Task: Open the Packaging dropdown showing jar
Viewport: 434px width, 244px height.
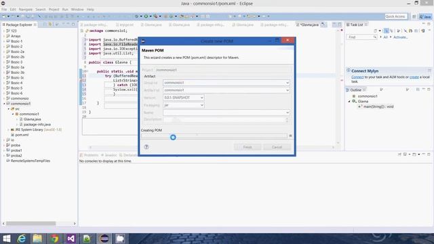Action: 202,105
